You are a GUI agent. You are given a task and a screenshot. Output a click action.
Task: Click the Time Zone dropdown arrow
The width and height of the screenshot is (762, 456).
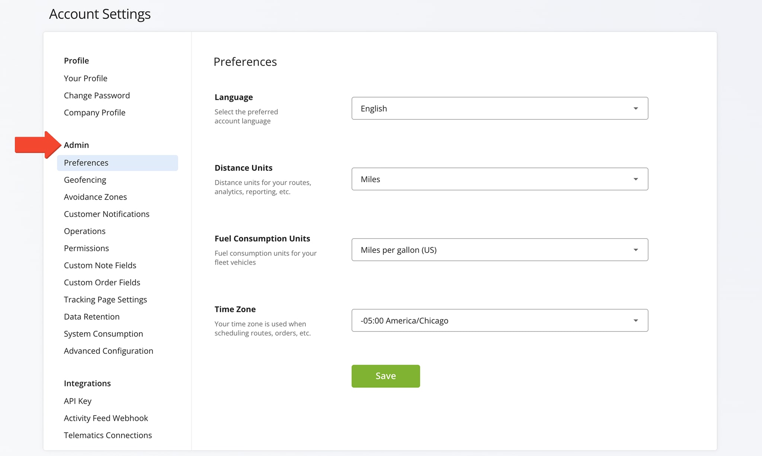click(x=635, y=320)
